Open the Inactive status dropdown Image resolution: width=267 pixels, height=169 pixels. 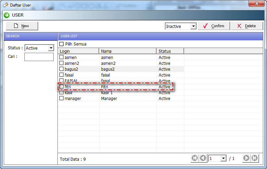(x=193, y=26)
